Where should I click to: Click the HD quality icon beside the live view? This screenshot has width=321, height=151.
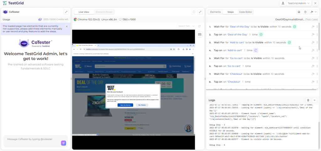pos(199,34)
